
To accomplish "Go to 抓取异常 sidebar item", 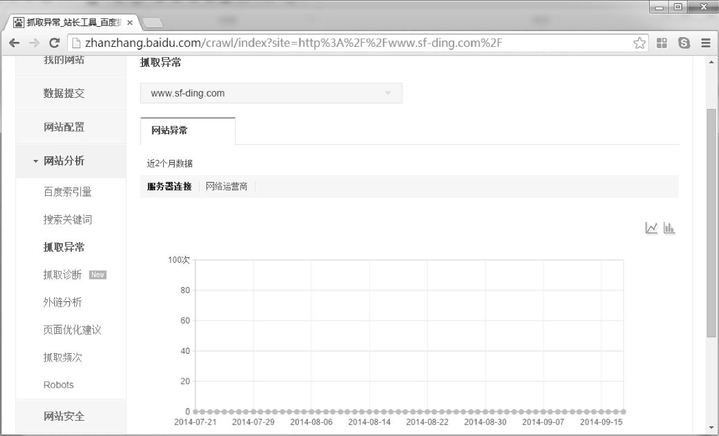I will (64, 247).
